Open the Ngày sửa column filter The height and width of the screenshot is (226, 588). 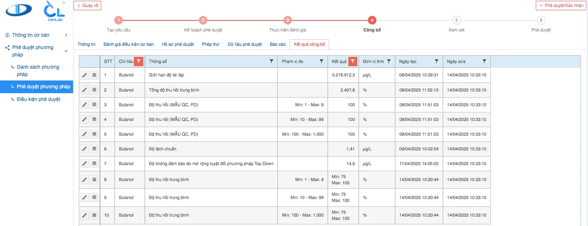pos(484,61)
